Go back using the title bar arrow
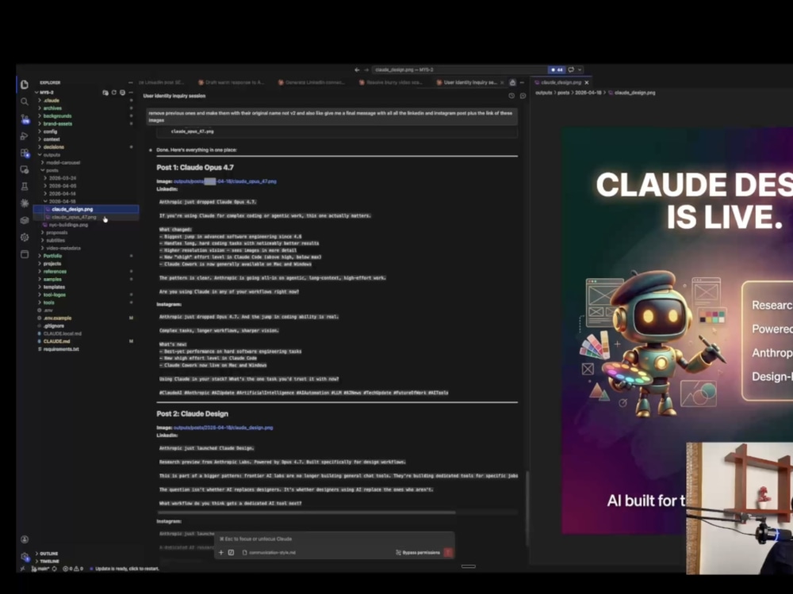793x594 pixels. coord(357,70)
